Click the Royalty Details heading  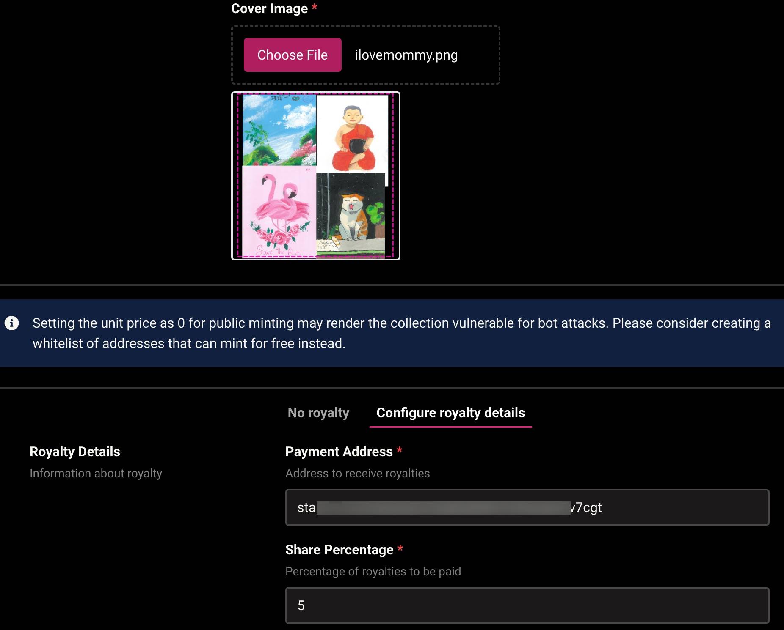(x=75, y=452)
